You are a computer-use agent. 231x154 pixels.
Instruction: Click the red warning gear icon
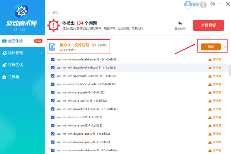tap(54, 25)
